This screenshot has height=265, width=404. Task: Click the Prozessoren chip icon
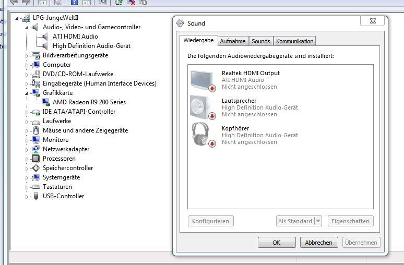36,159
